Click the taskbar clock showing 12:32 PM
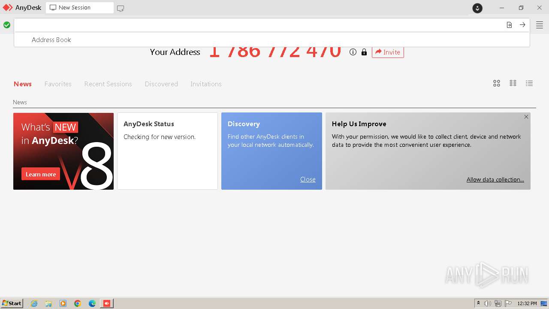Viewport: 549px width, 309px height. (527, 303)
